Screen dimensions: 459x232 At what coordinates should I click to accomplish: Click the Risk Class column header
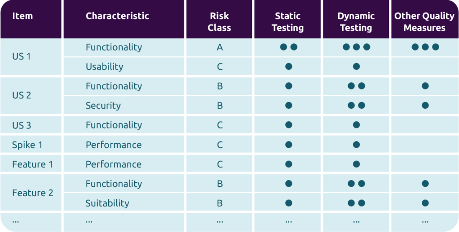click(x=220, y=21)
